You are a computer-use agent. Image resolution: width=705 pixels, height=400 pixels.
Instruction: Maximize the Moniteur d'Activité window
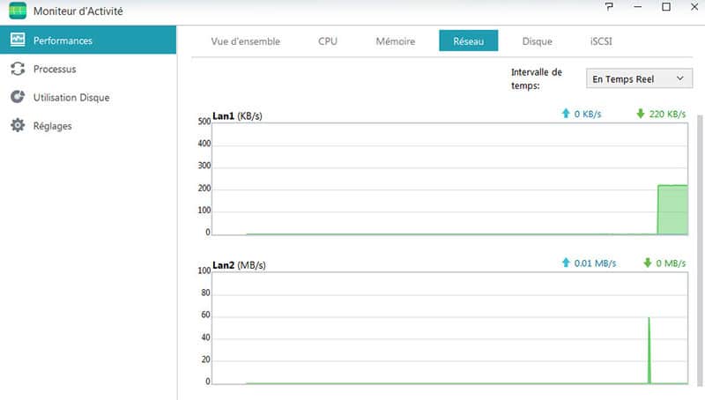tap(666, 7)
